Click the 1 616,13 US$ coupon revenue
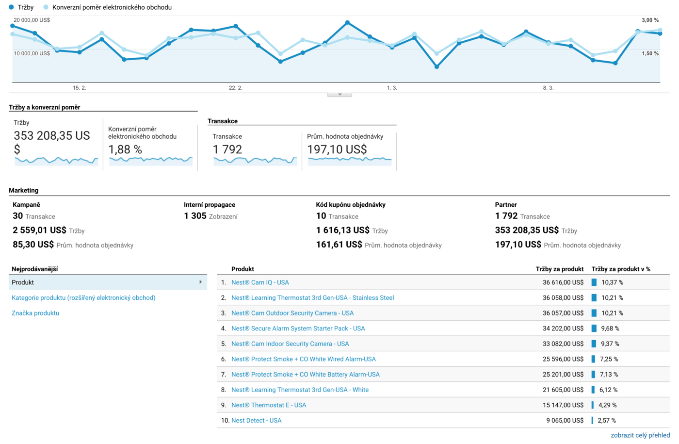This screenshot has width=679, height=444. coord(343,230)
